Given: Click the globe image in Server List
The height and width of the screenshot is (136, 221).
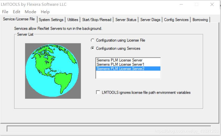Looking at the screenshot, I should (53, 71).
